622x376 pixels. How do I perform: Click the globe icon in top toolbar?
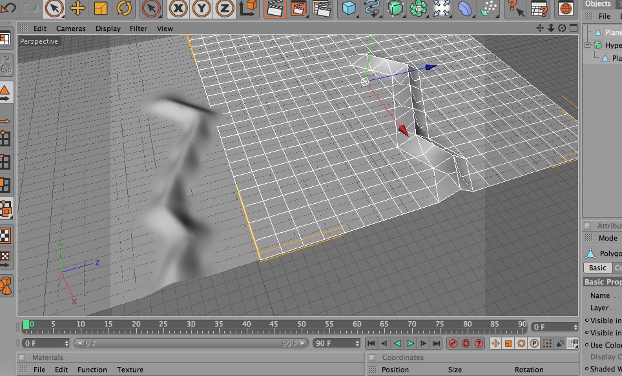click(566, 8)
